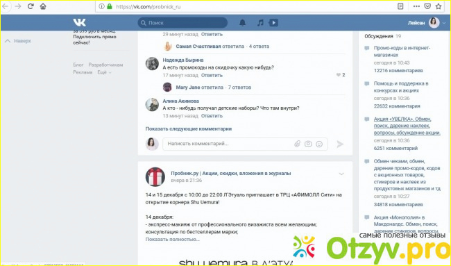The width and height of the screenshot is (451, 266).
Task: Open Промо-коды в интернет-магазинах discussion
Action: click(402, 51)
